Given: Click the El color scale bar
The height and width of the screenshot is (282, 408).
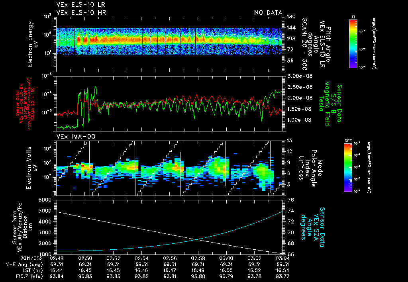Looking at the screenshot, I should [x=353, y=43].
